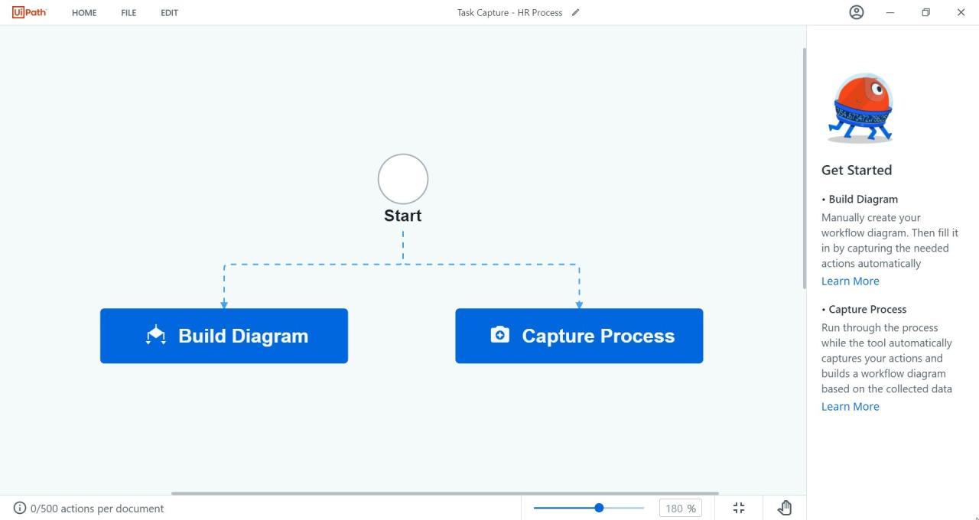The height and width of the screenshot is (520, 979).
Task: Click the Get Started heading
Action: coord(857,170)
